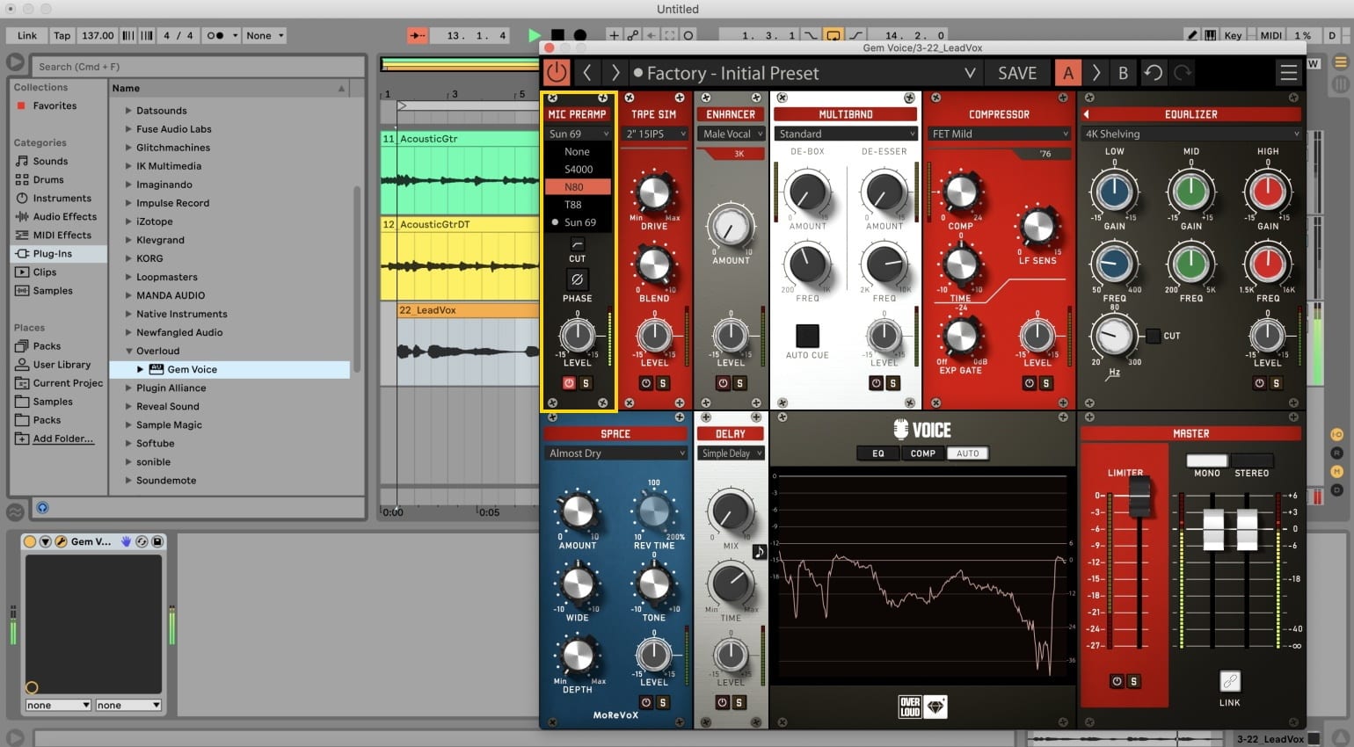Switch the Voice display to COMP tab
This screenshot has width=1354, height=747.
pyautogui.click(x=922, y=453)
